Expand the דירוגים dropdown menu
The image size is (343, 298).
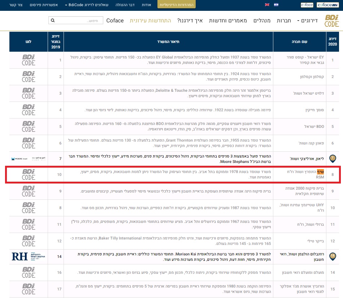point(307,21)
